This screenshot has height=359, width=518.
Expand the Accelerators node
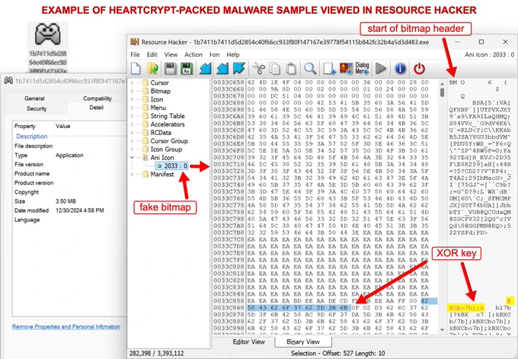tap(132, 124)
